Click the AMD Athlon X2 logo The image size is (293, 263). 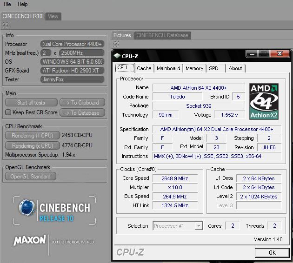(x=264, y=101)
